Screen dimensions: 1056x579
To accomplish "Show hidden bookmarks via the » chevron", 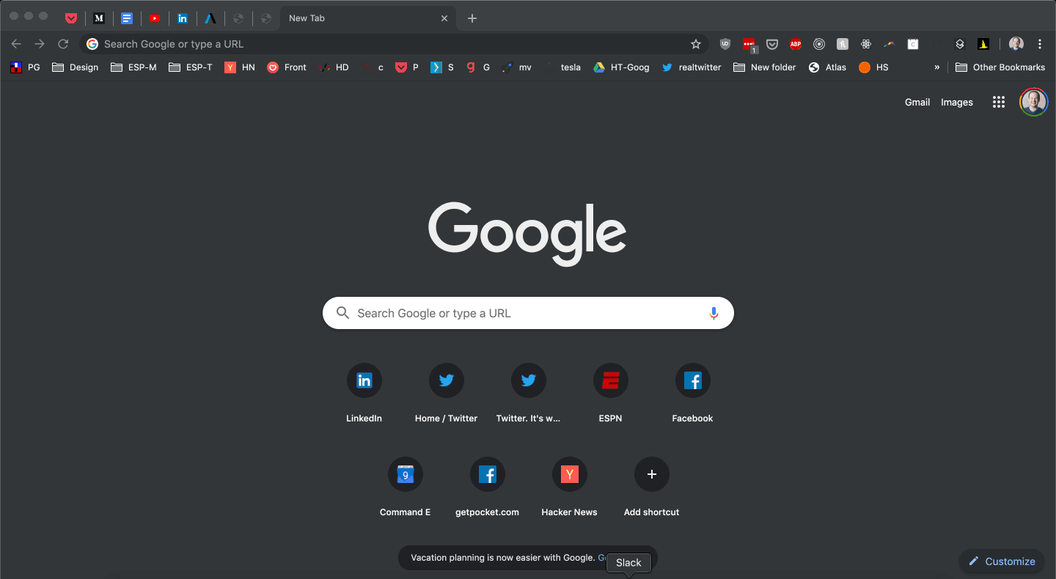I will tap(936, 67).
